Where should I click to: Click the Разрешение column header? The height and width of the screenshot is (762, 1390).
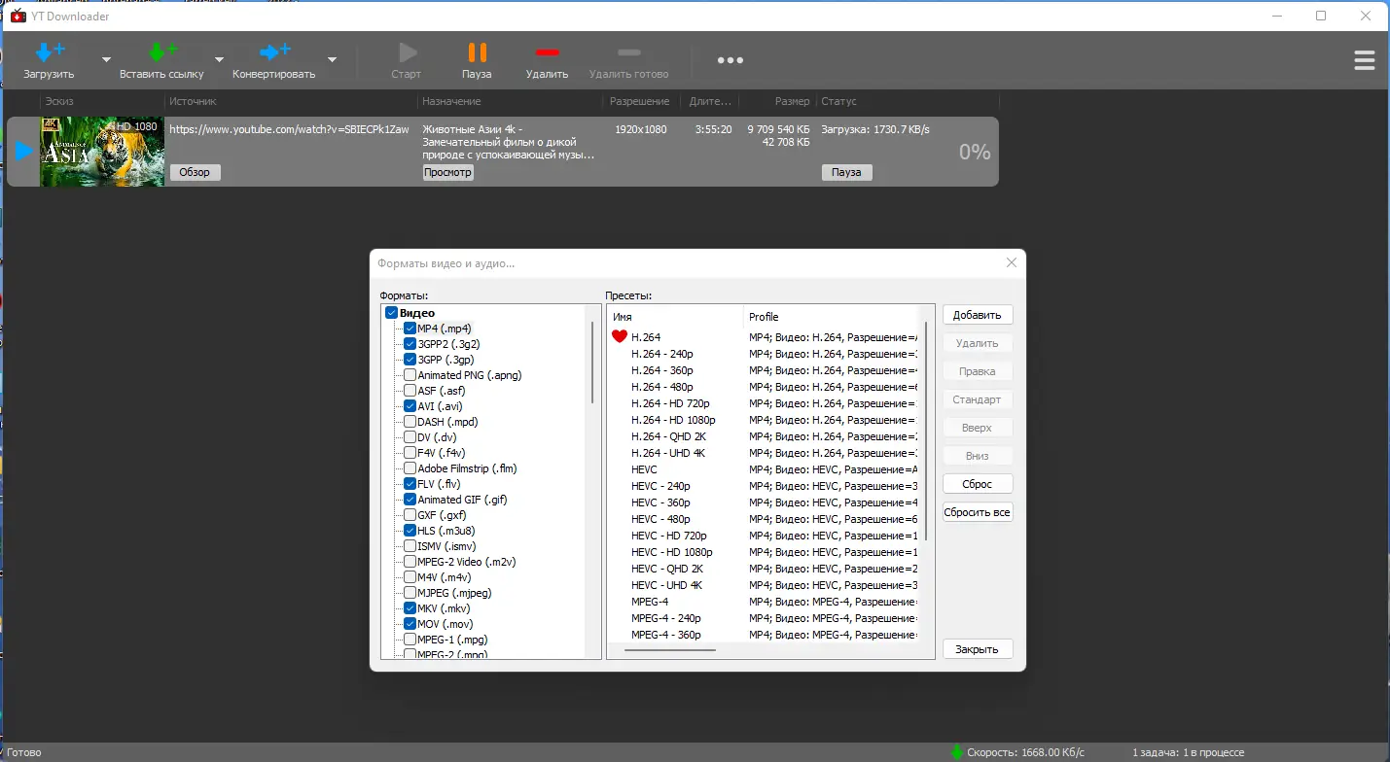[x=639, y=101]
